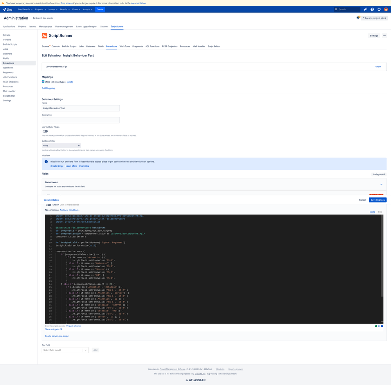Click the ScriptRunner app logo icon
This screenshot has height=385, width=391.
44,35
